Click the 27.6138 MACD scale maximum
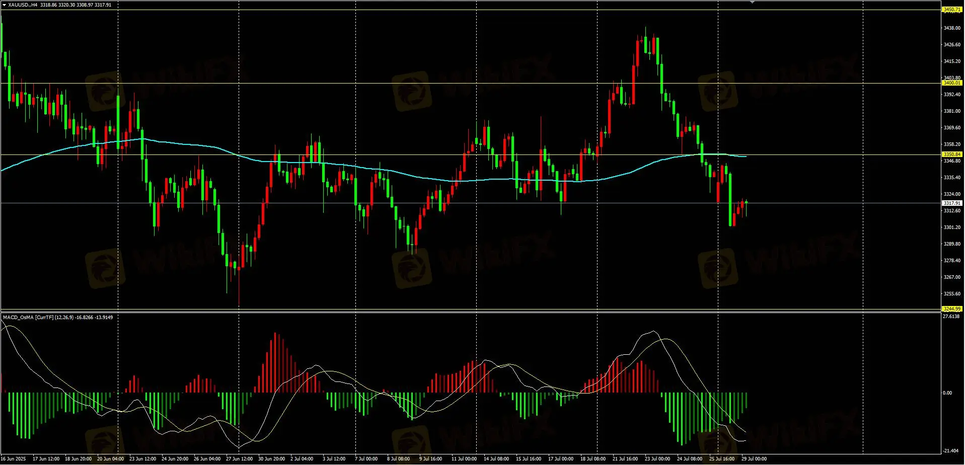Screen dimensions: 965x465 point(951,317)
